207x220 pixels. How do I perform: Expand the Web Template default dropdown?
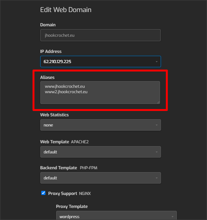[x=100, y=152]
